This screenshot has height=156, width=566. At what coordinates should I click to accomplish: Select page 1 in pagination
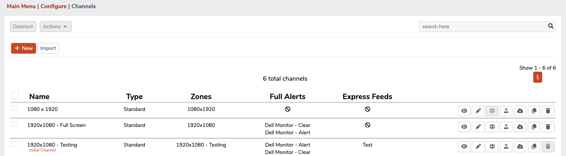(x=538, y=77)
